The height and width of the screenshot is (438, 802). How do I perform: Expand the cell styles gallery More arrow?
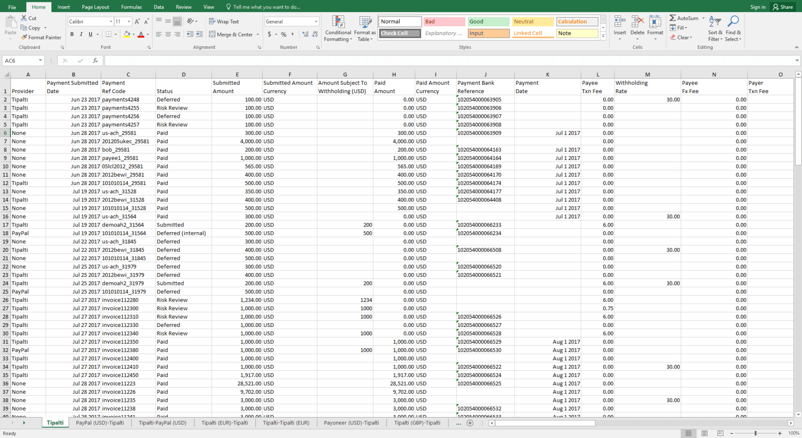pos(603,37)
